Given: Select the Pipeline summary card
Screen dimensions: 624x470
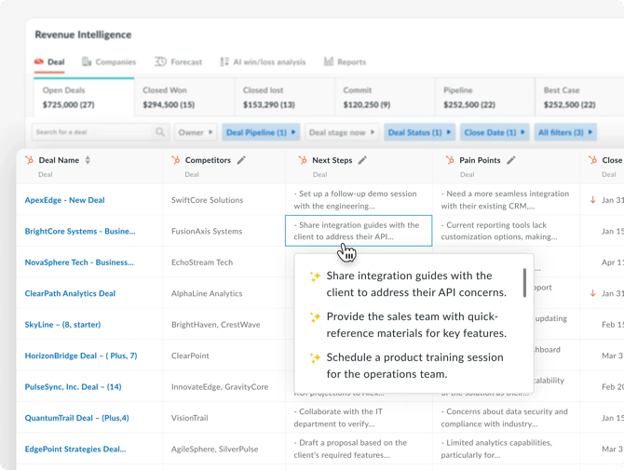Looking at the screenshot, I should point(485,98).
